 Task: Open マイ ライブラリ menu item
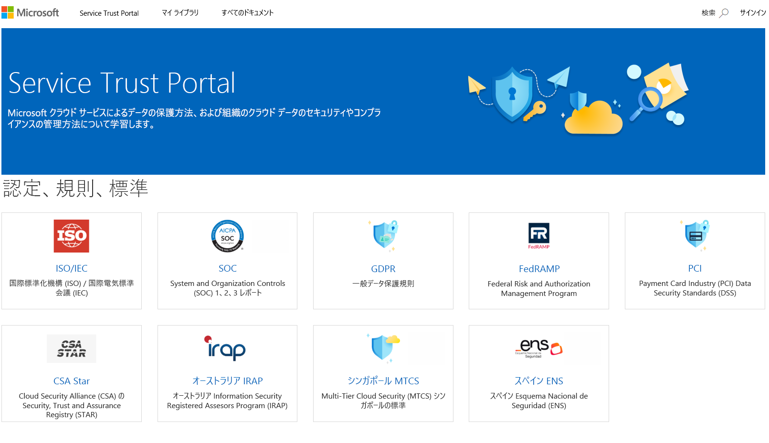(180, 13)
